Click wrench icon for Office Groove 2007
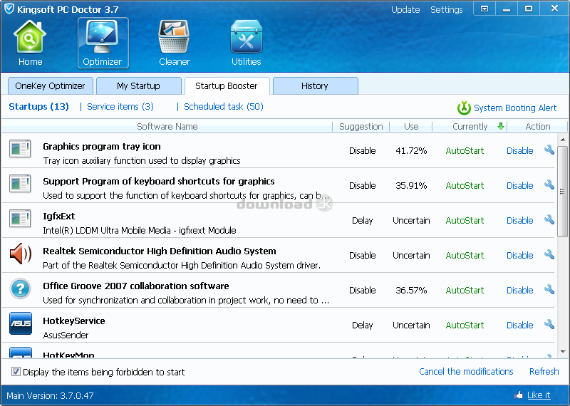 pyautogui.click(x=549, y=289)
